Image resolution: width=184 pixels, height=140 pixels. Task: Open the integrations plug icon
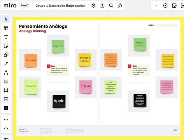click(x=120, y=6)
